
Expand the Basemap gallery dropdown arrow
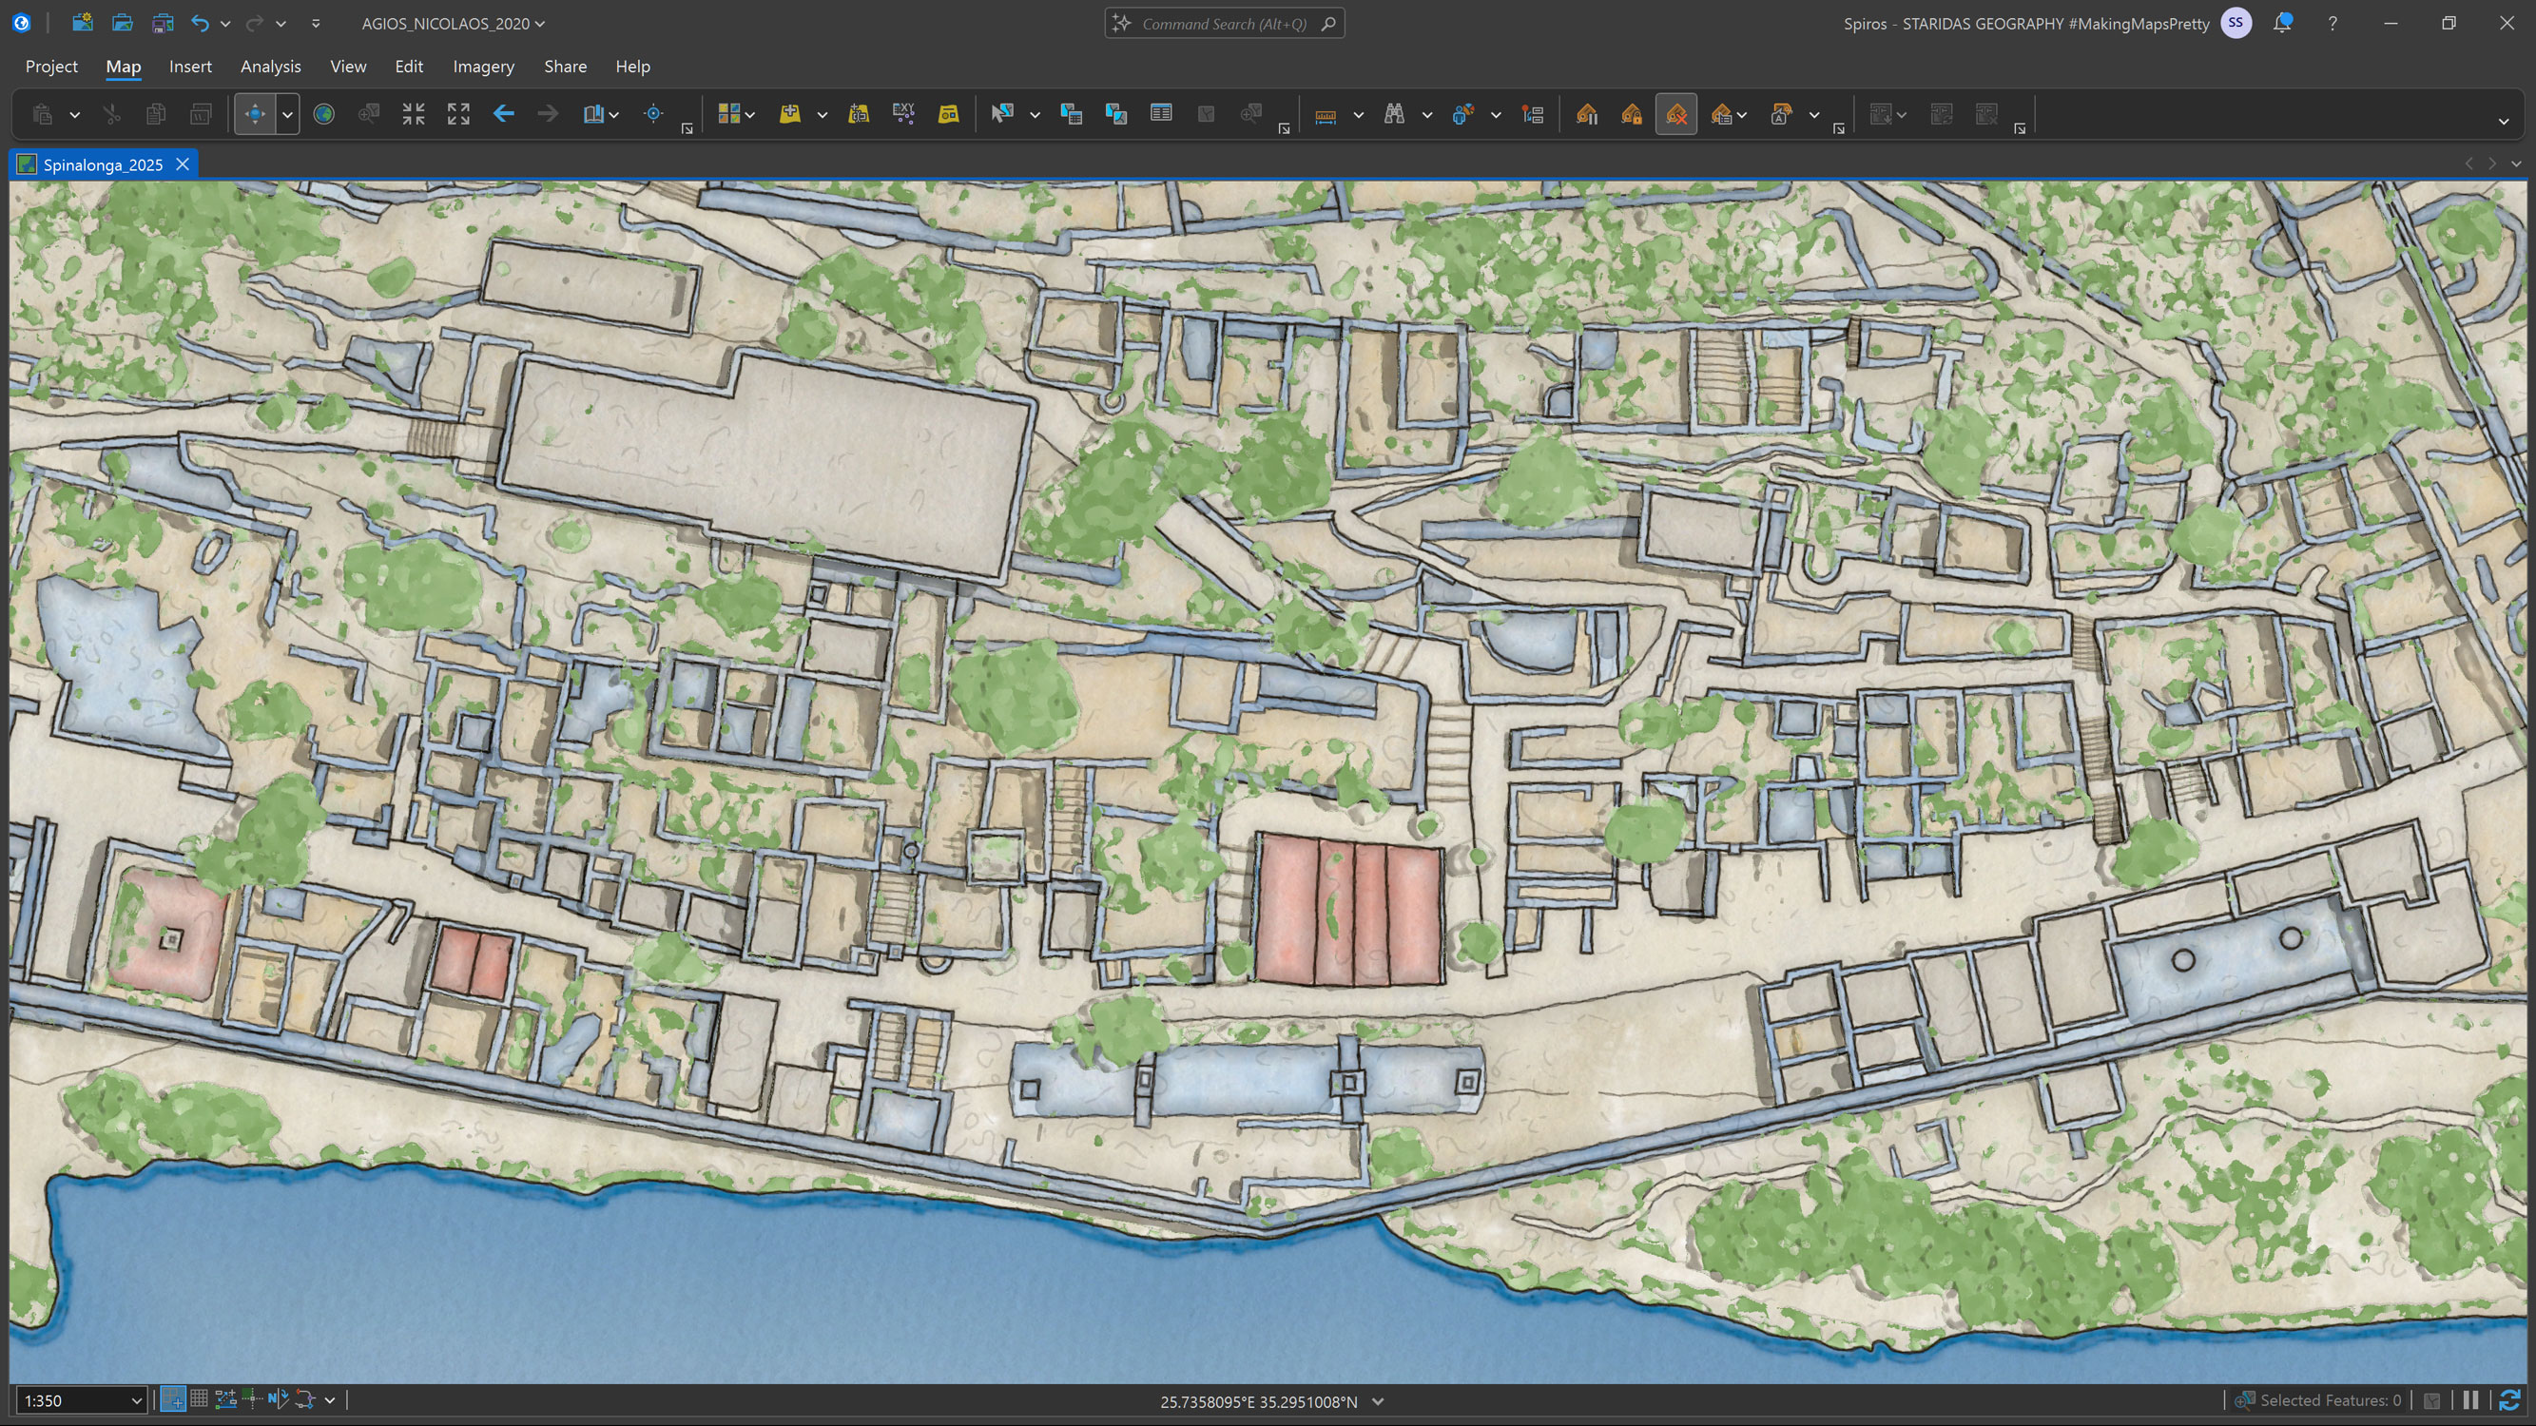750,113
